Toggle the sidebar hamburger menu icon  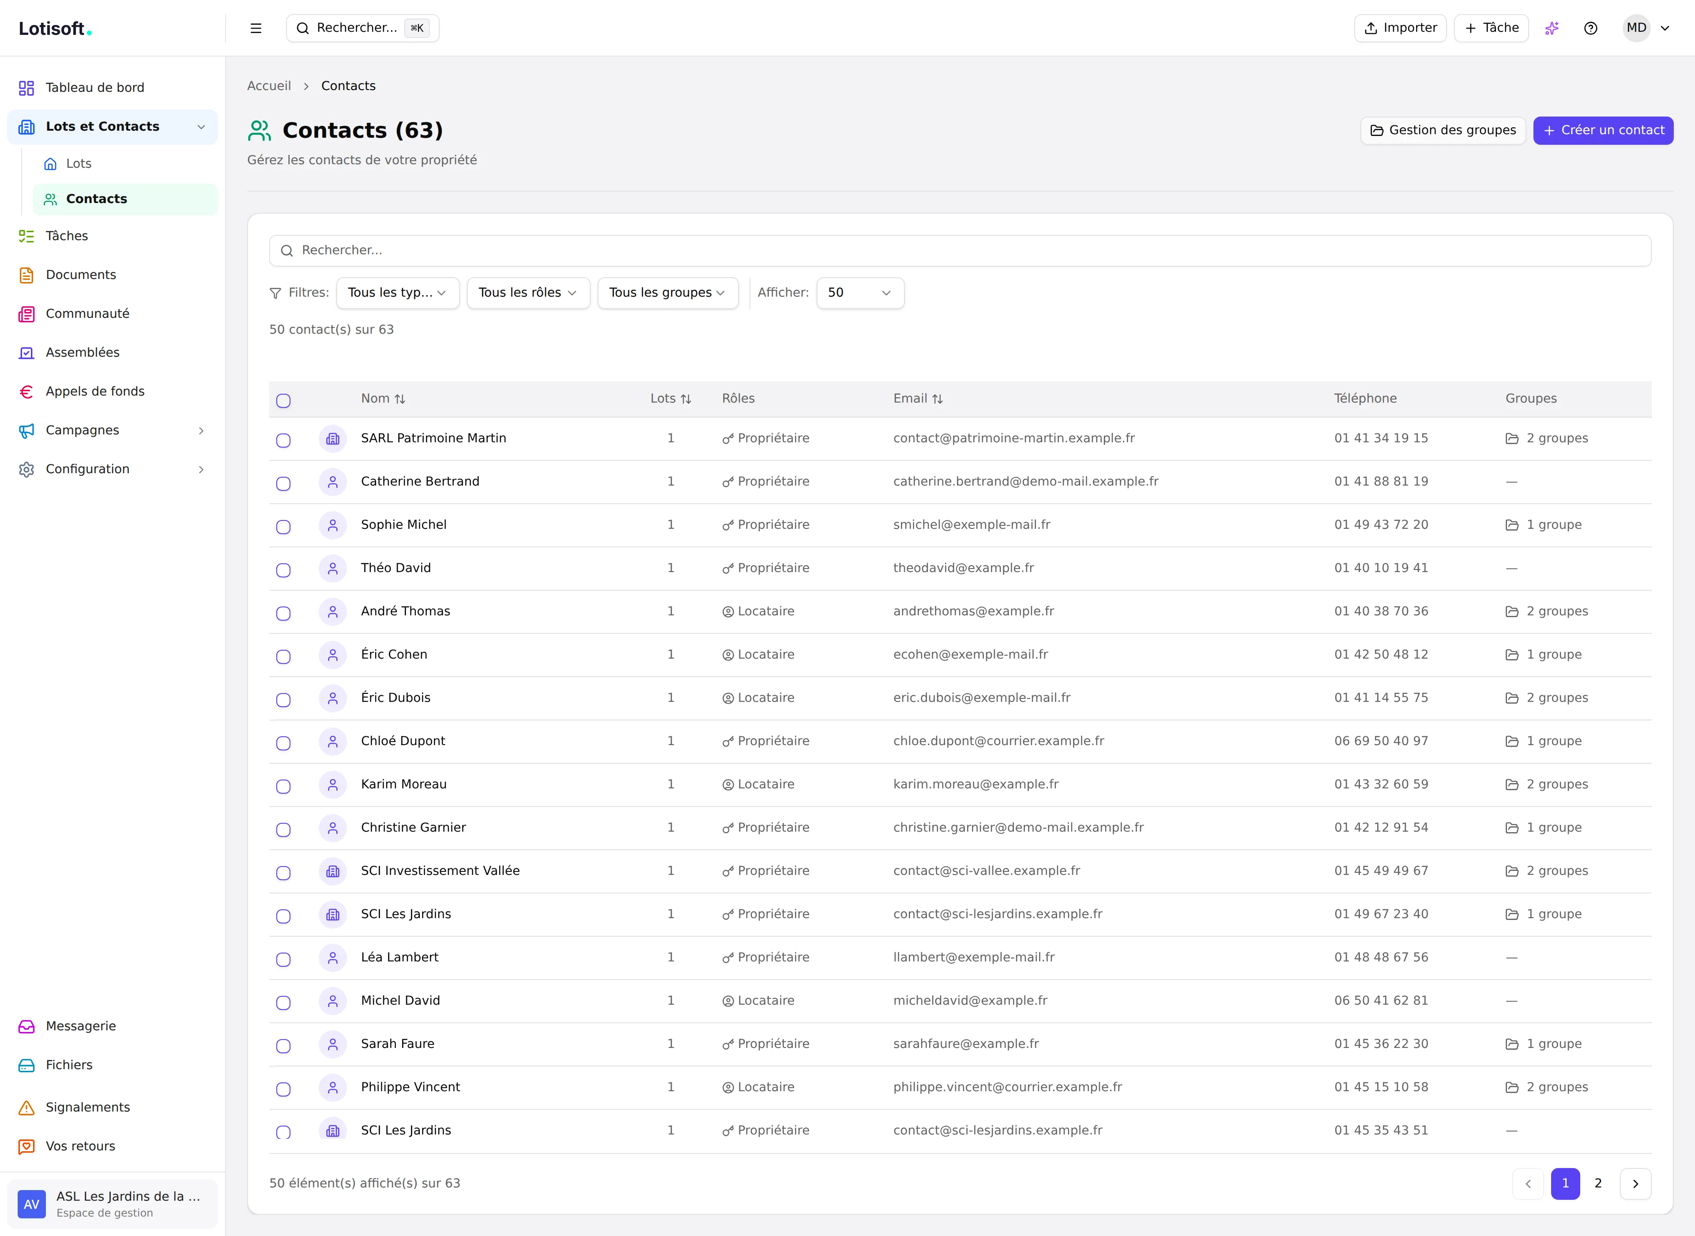256,28
